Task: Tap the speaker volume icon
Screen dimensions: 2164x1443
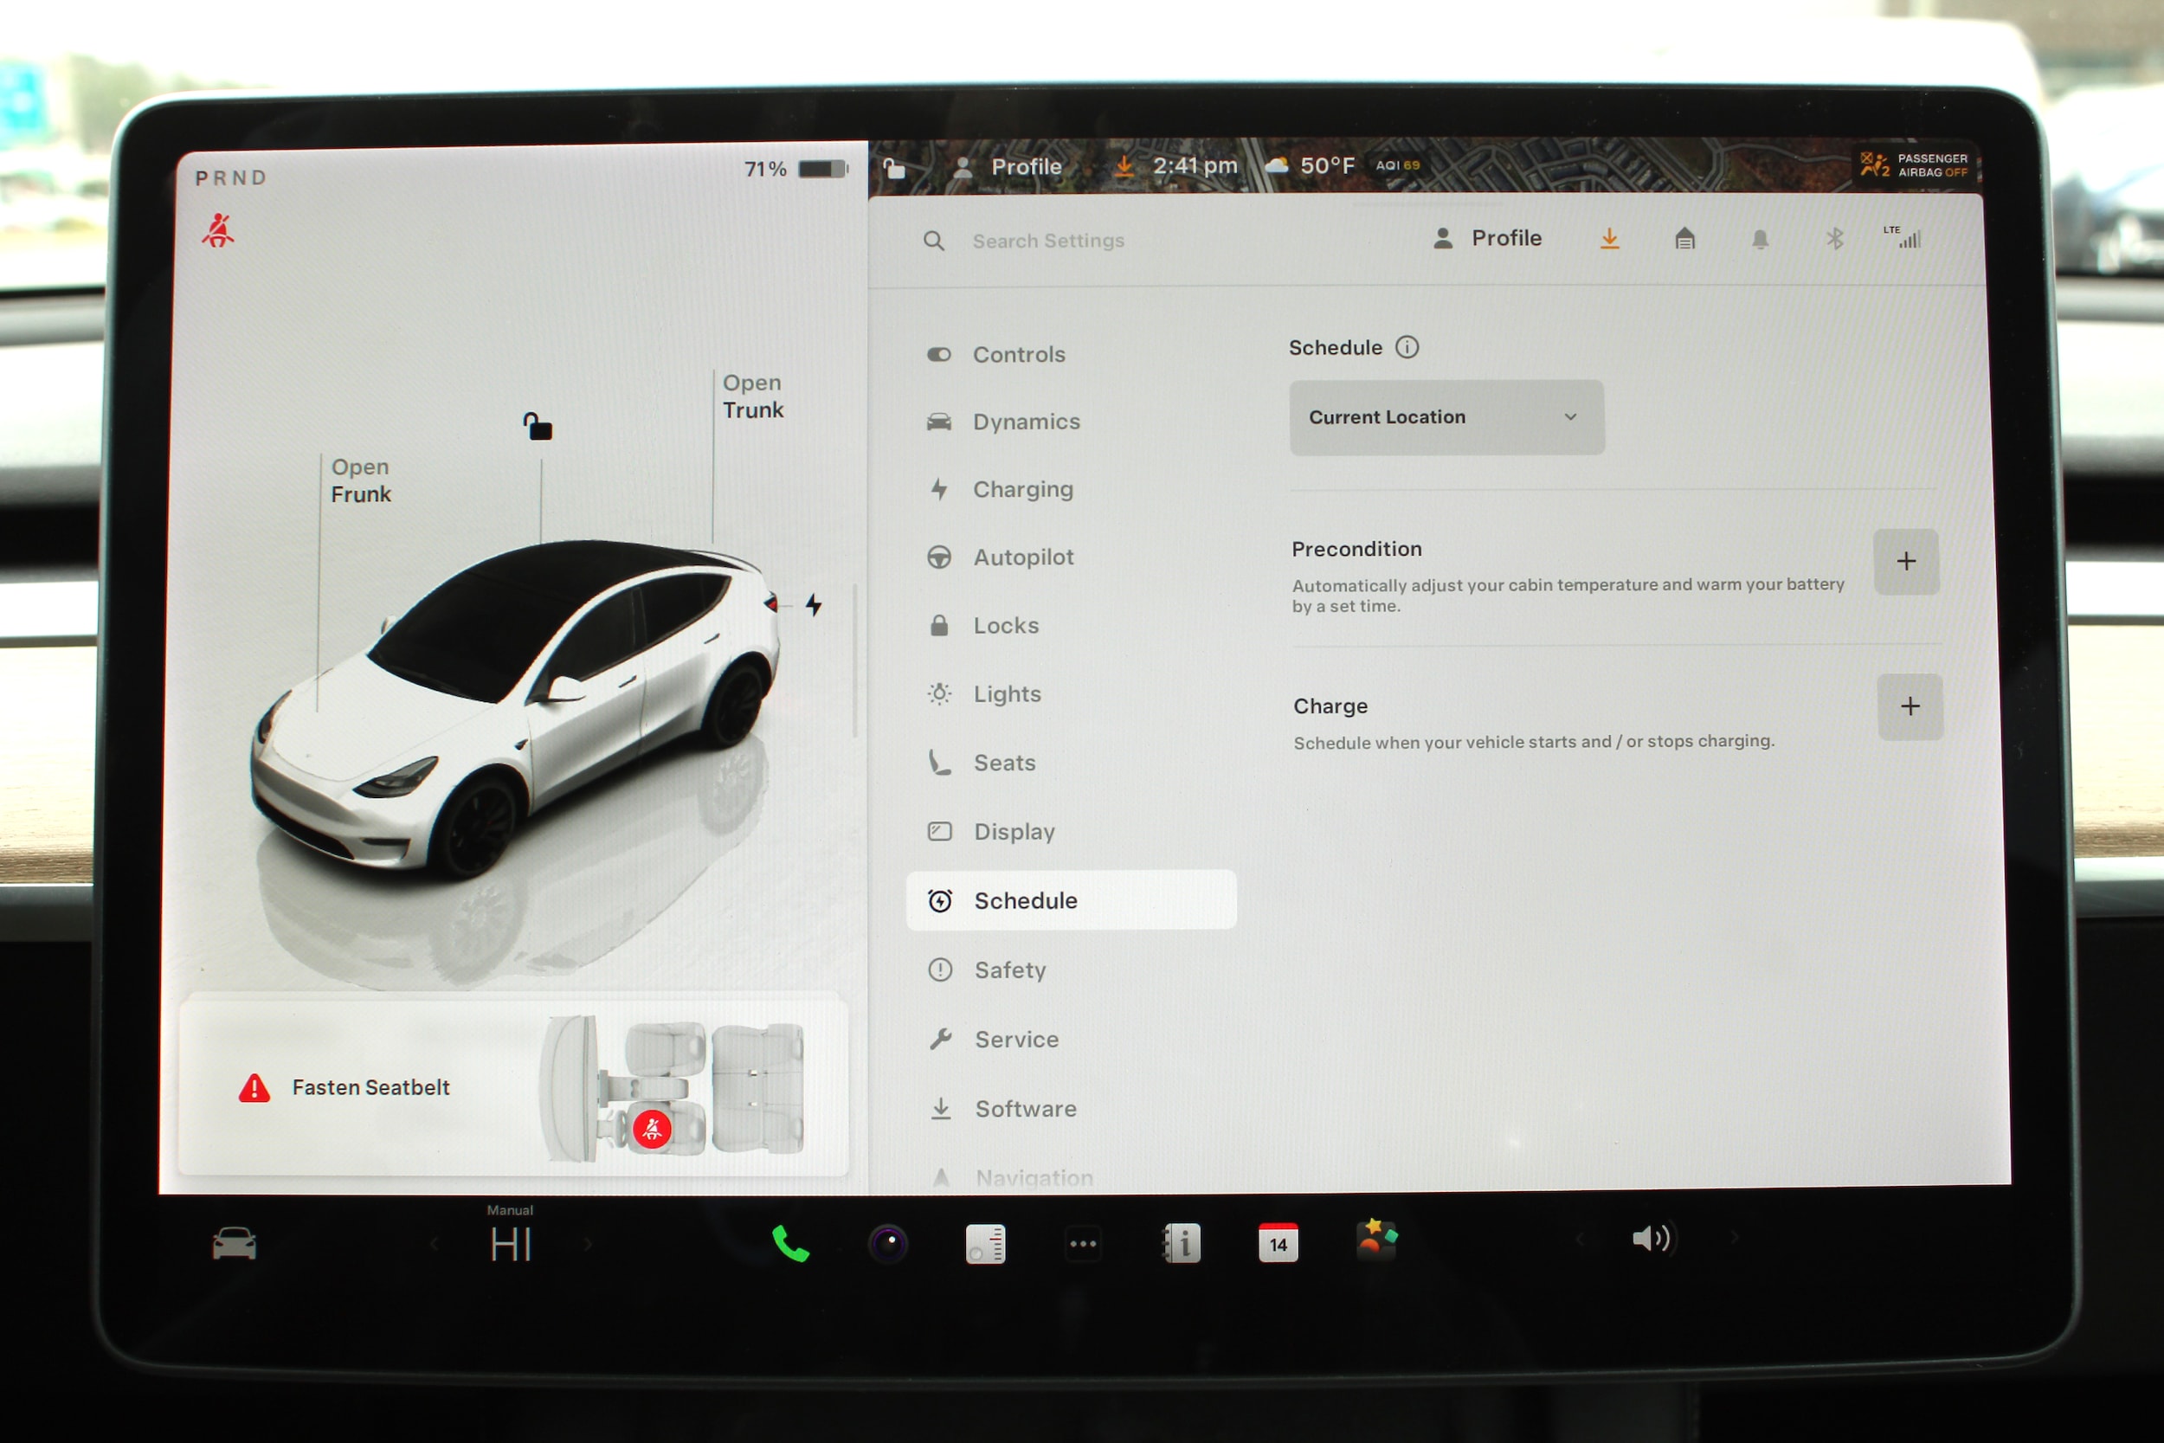Action: coord(1652,1239)
